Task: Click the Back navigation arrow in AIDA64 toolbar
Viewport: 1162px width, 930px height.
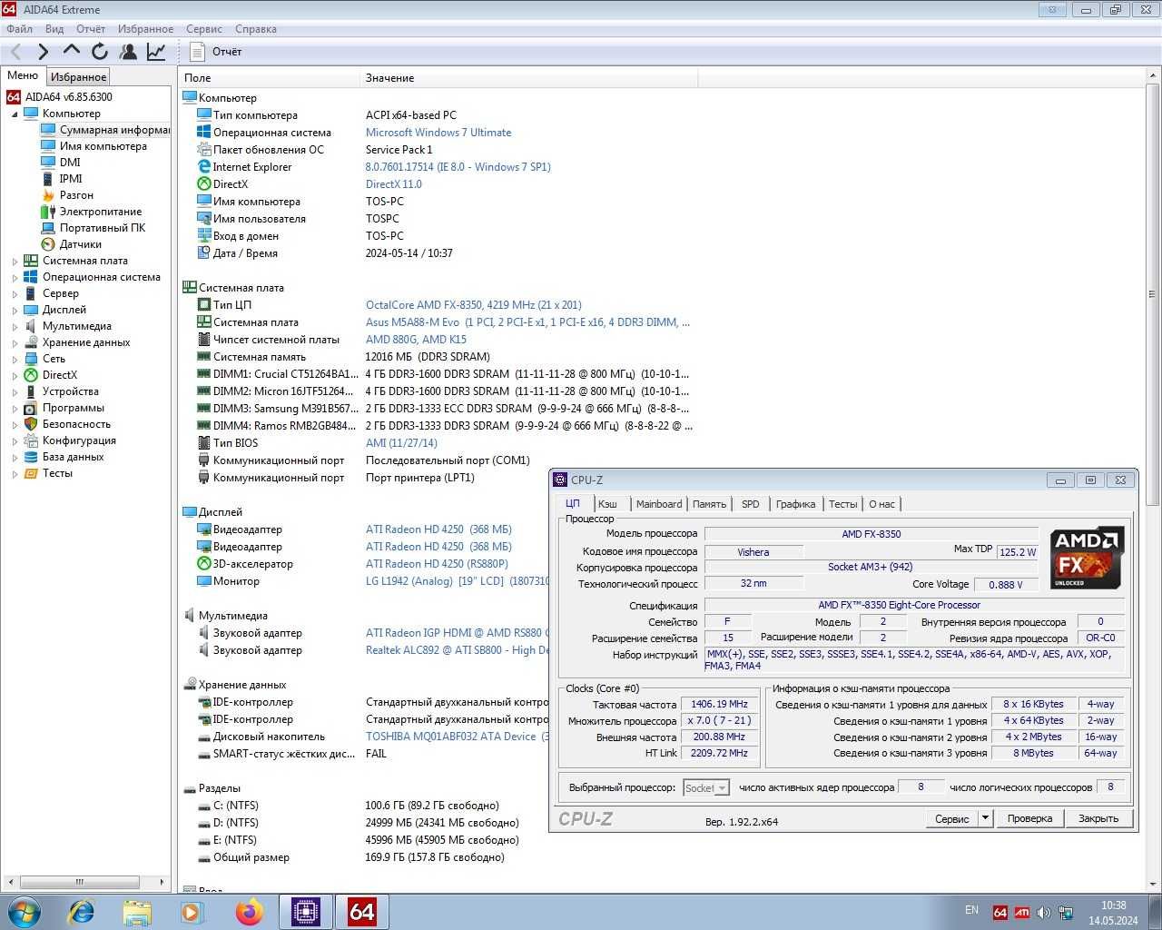Action: point(16,52)
